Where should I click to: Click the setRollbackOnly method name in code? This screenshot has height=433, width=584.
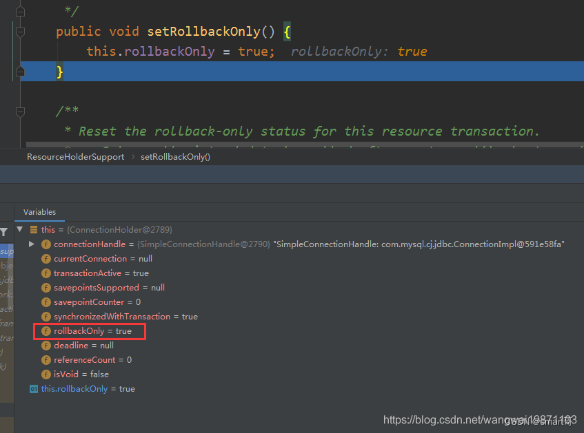pos(203,32)
